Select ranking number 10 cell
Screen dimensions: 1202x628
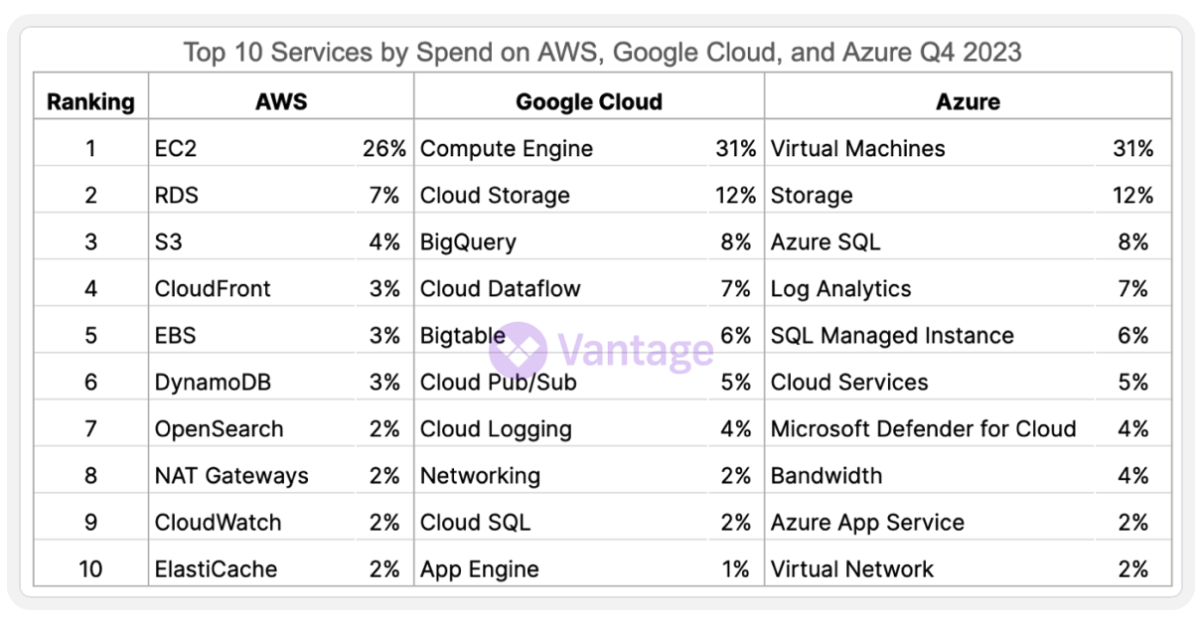coord(90,569)
